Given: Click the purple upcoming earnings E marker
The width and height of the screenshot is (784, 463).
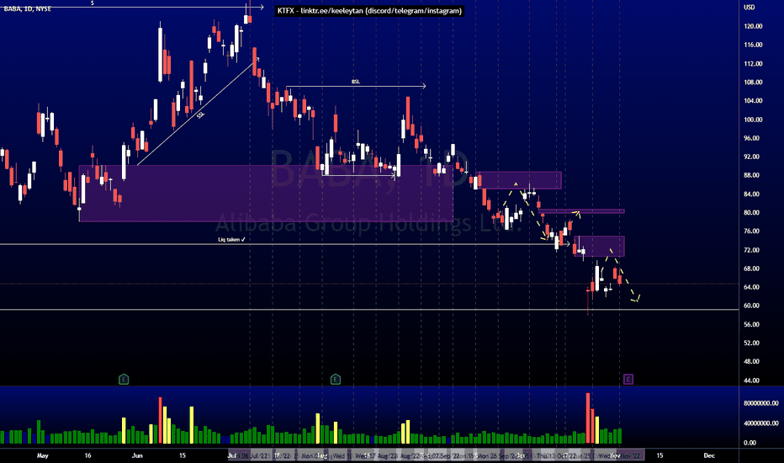Looking at the screenshot, I should (628, 379).
